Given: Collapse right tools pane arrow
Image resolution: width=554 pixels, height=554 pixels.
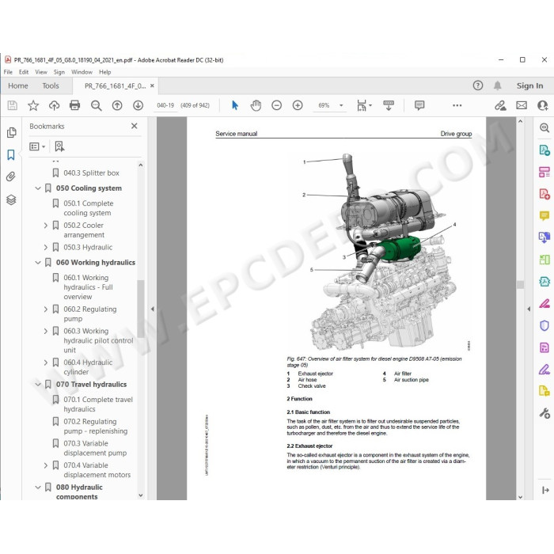Looking at the screenshot, I should click(x=529, y=309).
